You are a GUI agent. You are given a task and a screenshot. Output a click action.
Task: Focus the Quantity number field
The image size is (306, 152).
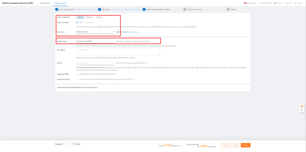(x=69, y=144)
